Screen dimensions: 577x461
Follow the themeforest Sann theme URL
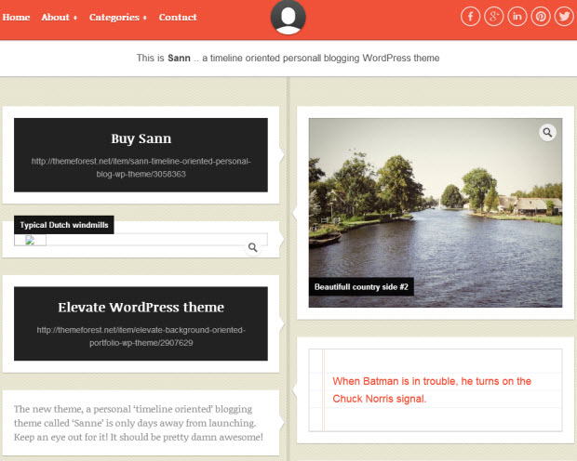tap(141, 167)
